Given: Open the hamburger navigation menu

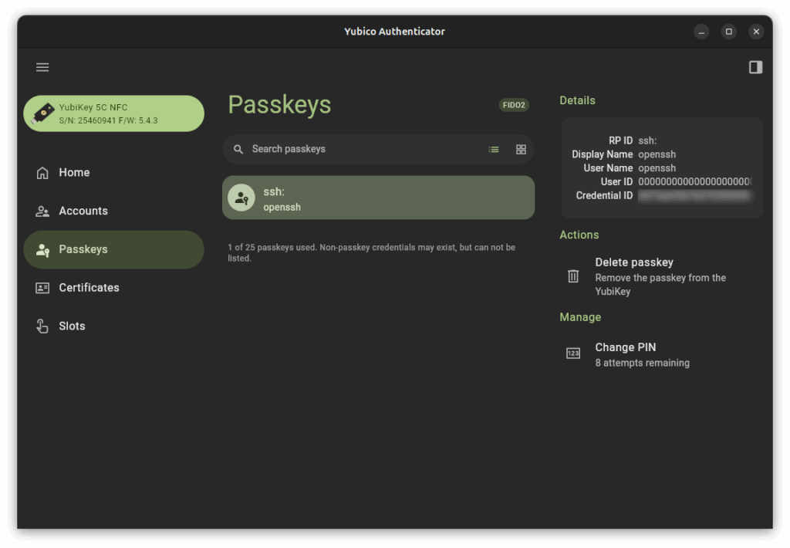Looking at the screenshot, I should 42,67.
